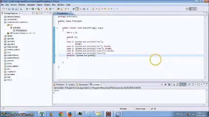Click Collapse All in Package Explorer
The width and height of the screenshot is (209, 117).
[33, 13]
